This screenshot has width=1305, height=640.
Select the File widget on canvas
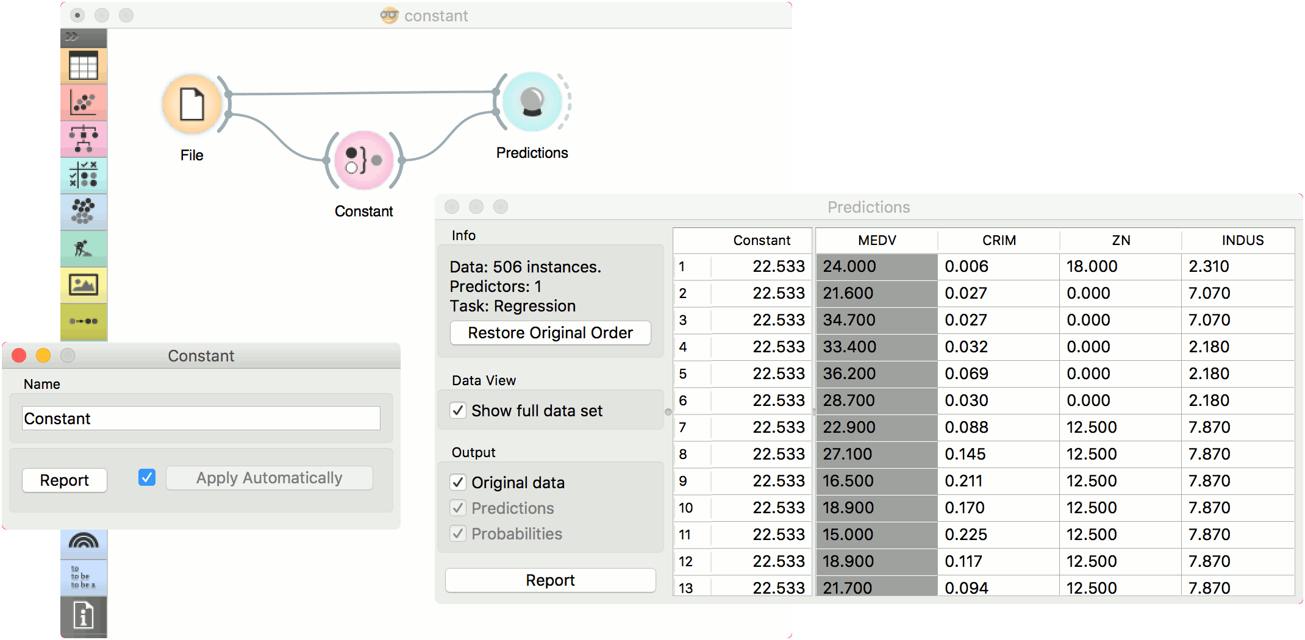pos(192,105)
